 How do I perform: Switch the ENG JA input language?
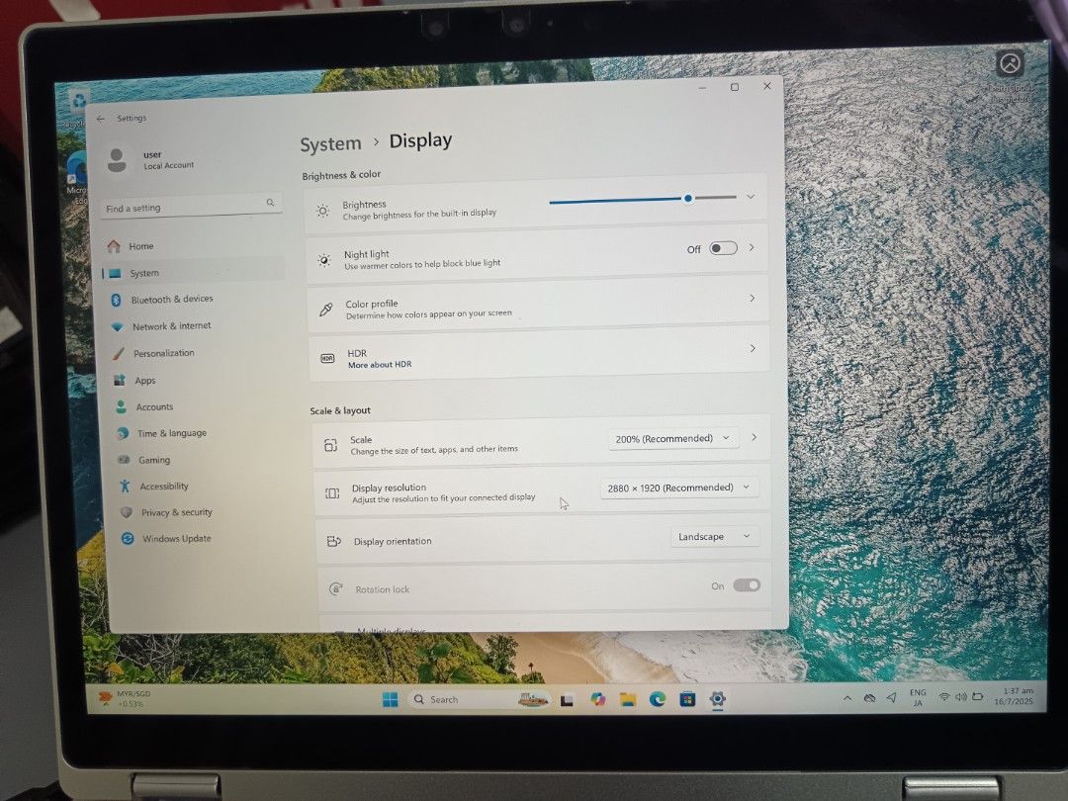[x=918, y=697]
